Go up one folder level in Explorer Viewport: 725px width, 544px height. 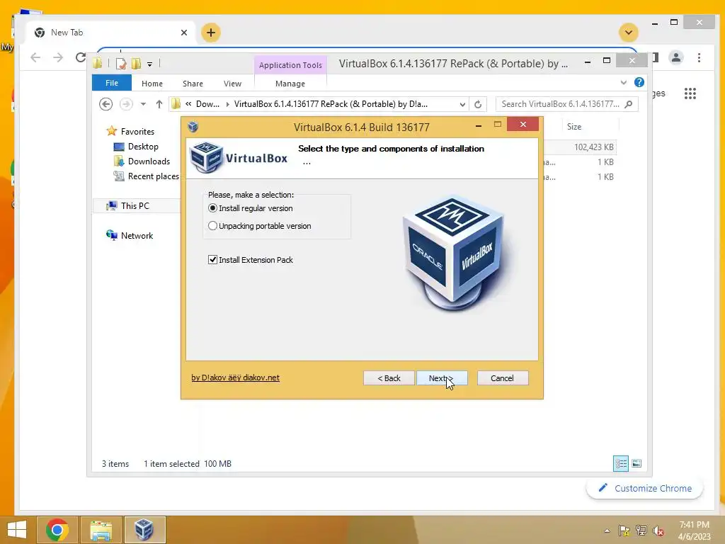click(159, 104)
